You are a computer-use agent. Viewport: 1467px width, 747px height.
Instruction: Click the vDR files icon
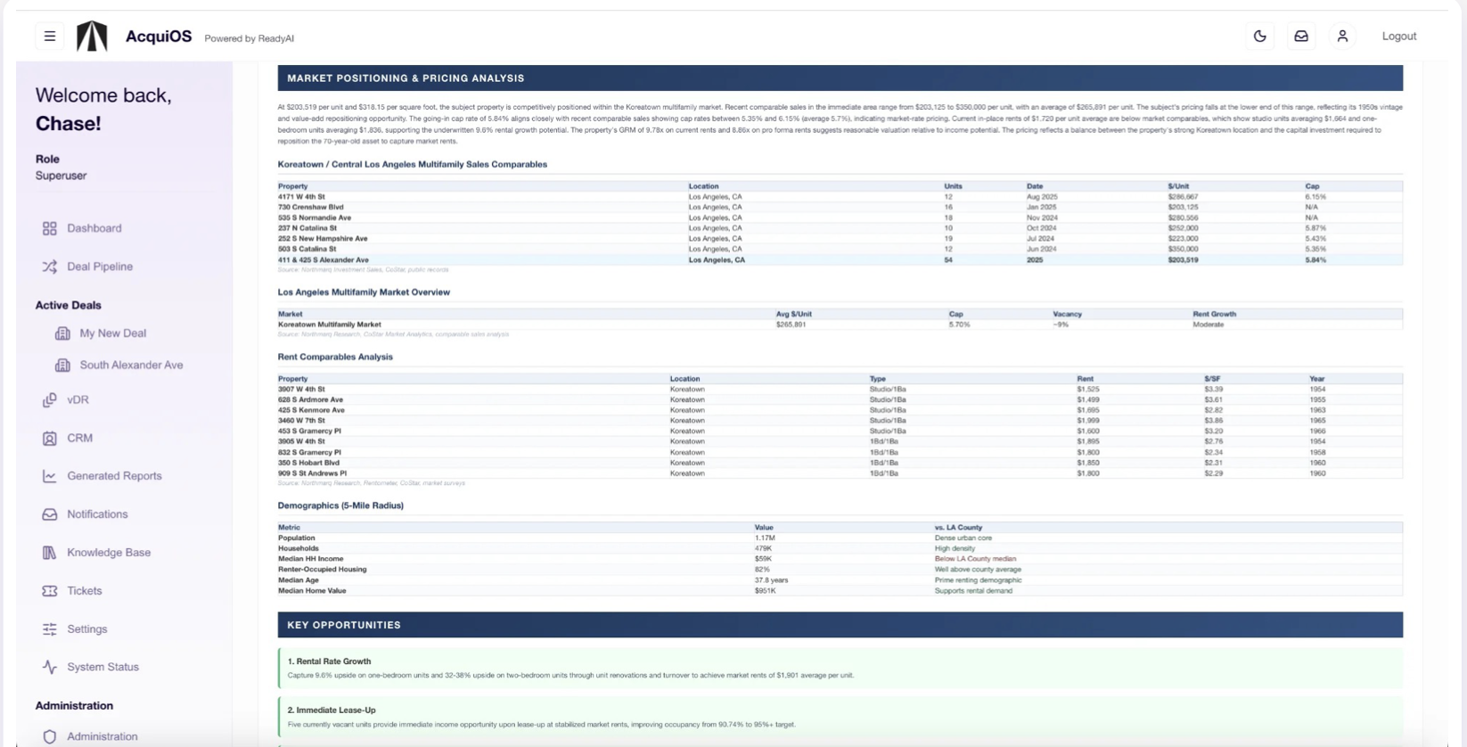[50, 400]
